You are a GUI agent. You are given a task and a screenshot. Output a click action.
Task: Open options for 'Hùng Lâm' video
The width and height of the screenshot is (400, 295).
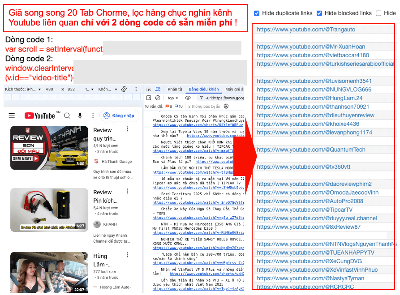[128, 255]
